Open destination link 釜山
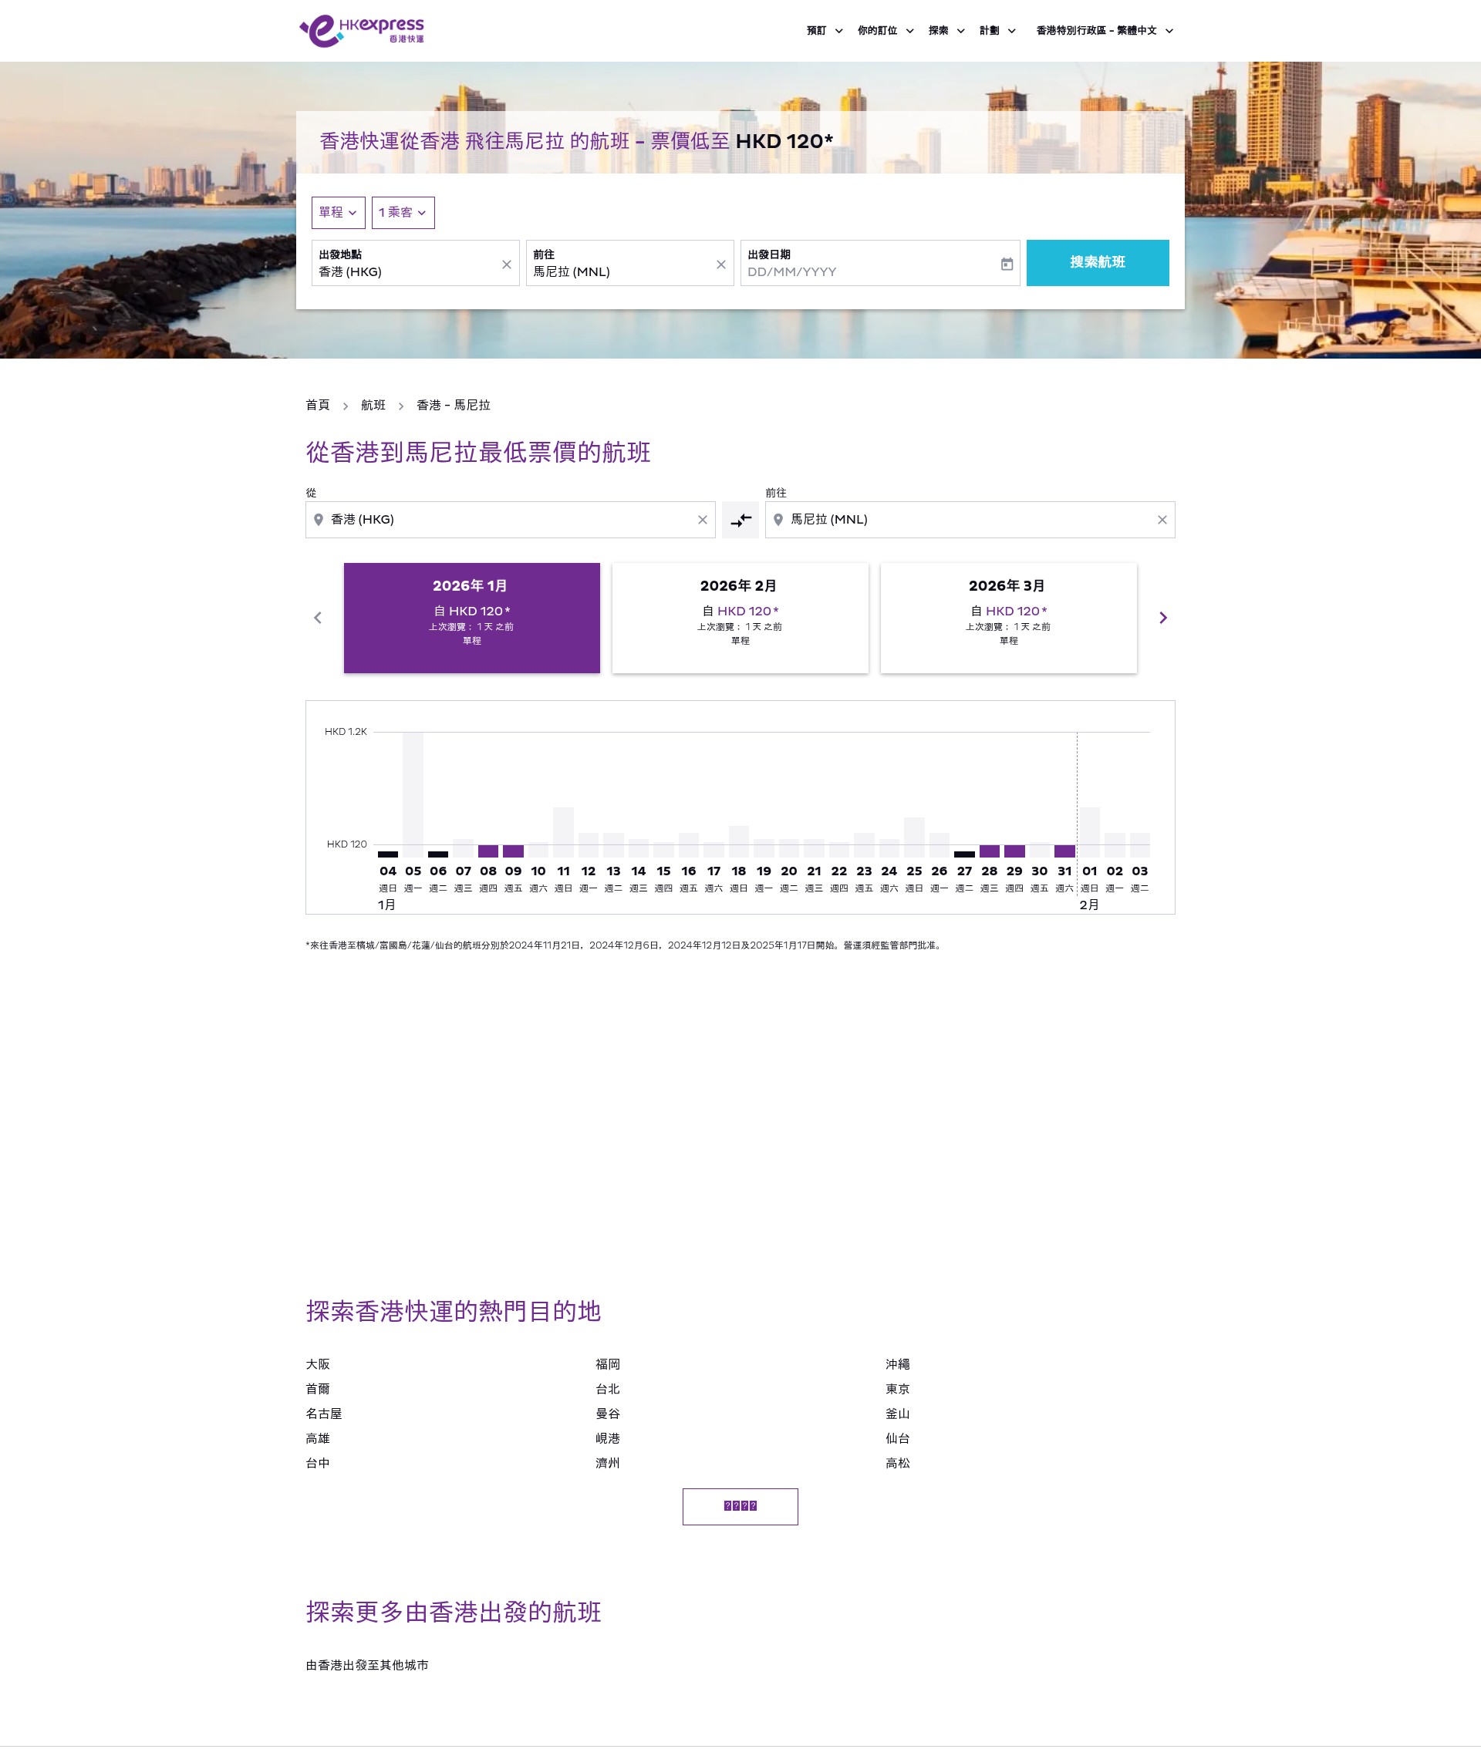This screenshot has width=1481, height=1749. point(898,1414)
